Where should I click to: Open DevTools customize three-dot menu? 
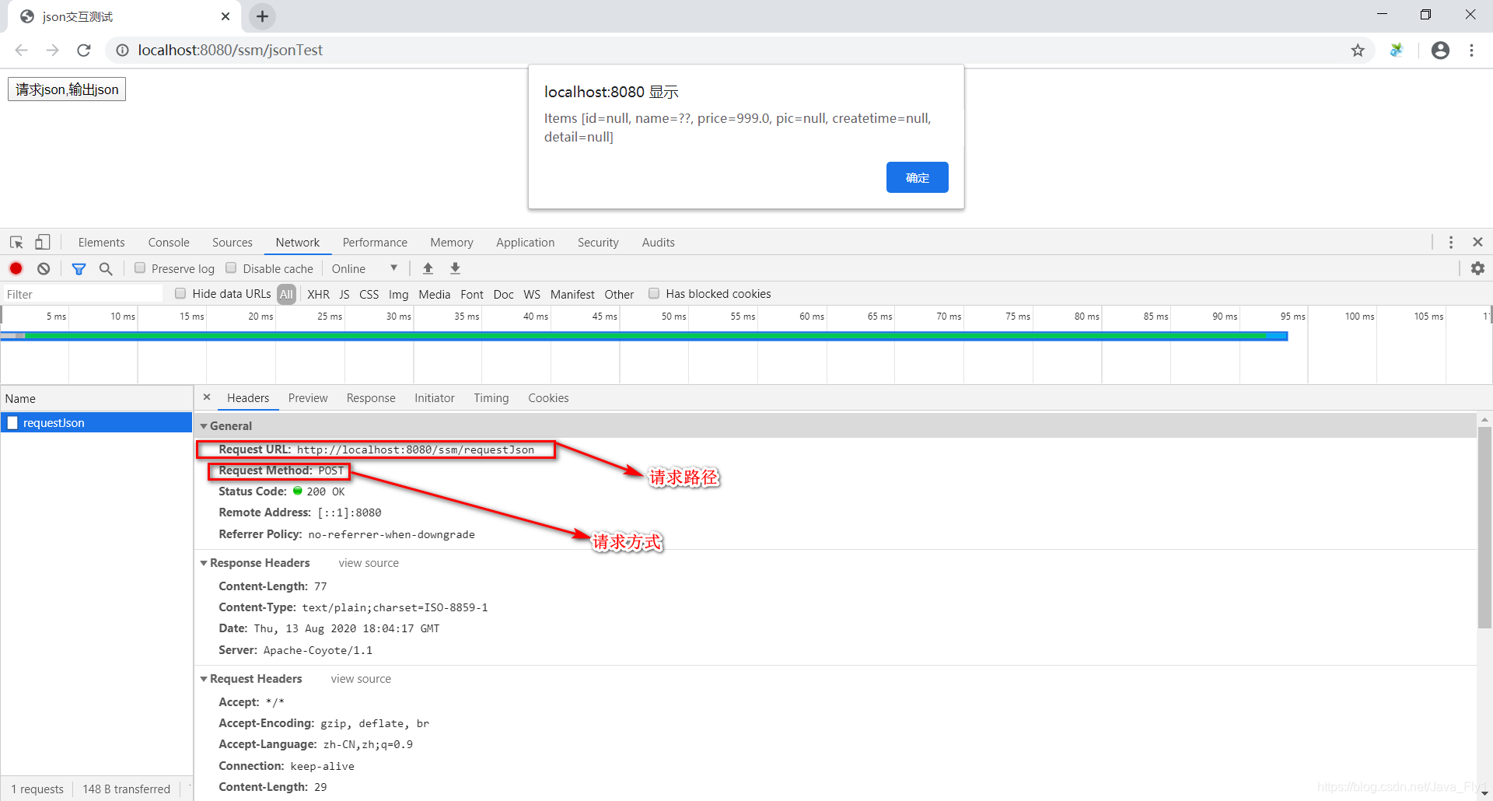coord(1451,243)
